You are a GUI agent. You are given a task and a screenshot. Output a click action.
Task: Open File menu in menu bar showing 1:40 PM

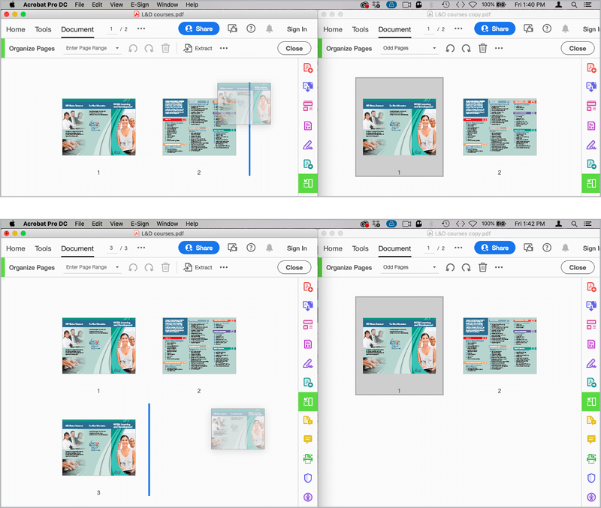tap(80, 5)
